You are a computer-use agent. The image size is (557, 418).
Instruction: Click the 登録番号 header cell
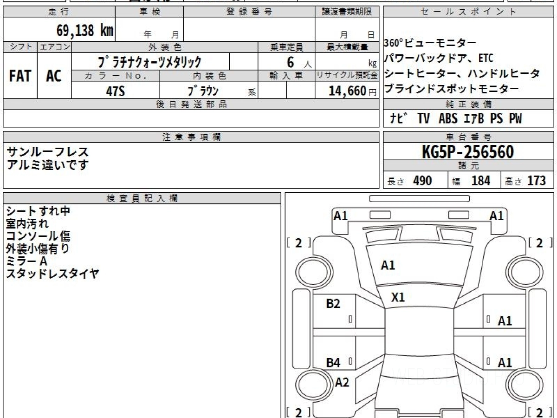(x=249, y=12)
